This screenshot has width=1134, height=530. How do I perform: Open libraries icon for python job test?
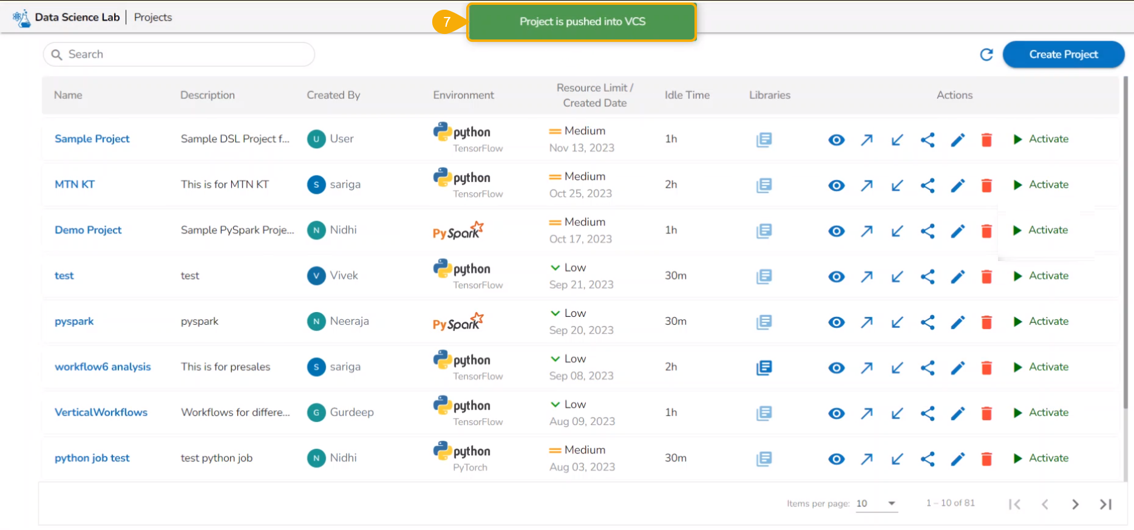(x=764, y=458)
